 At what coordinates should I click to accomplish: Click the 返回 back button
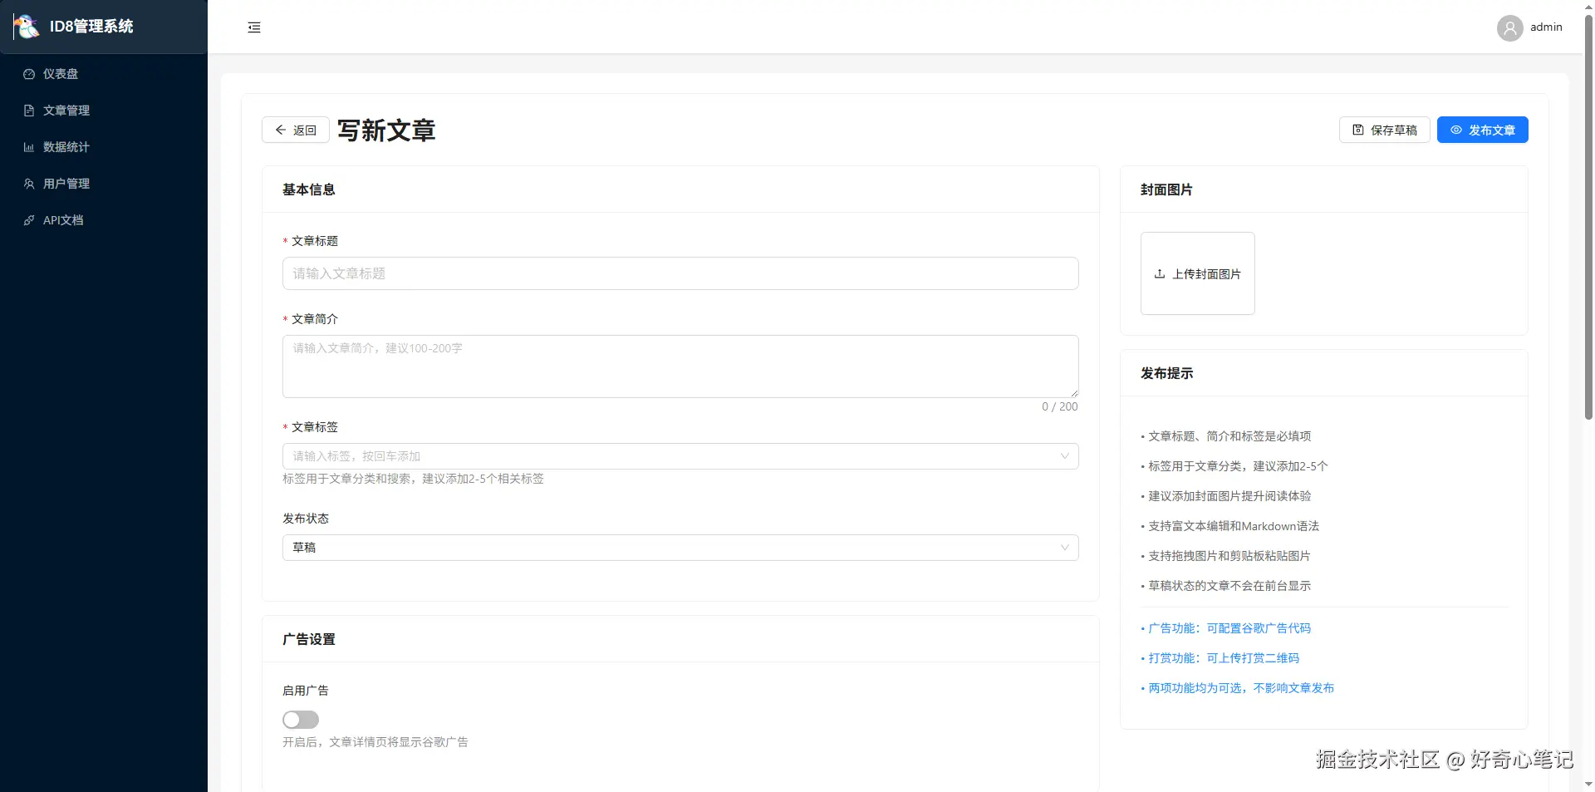coord(296,130)
